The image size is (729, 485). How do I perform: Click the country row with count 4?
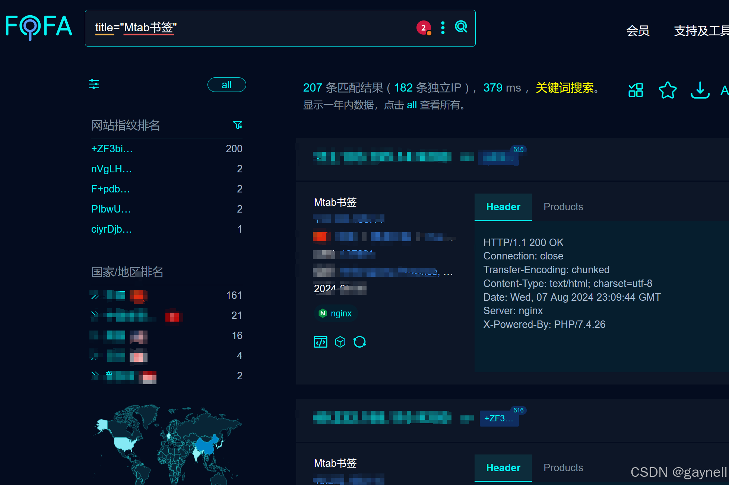pos(167,356)
